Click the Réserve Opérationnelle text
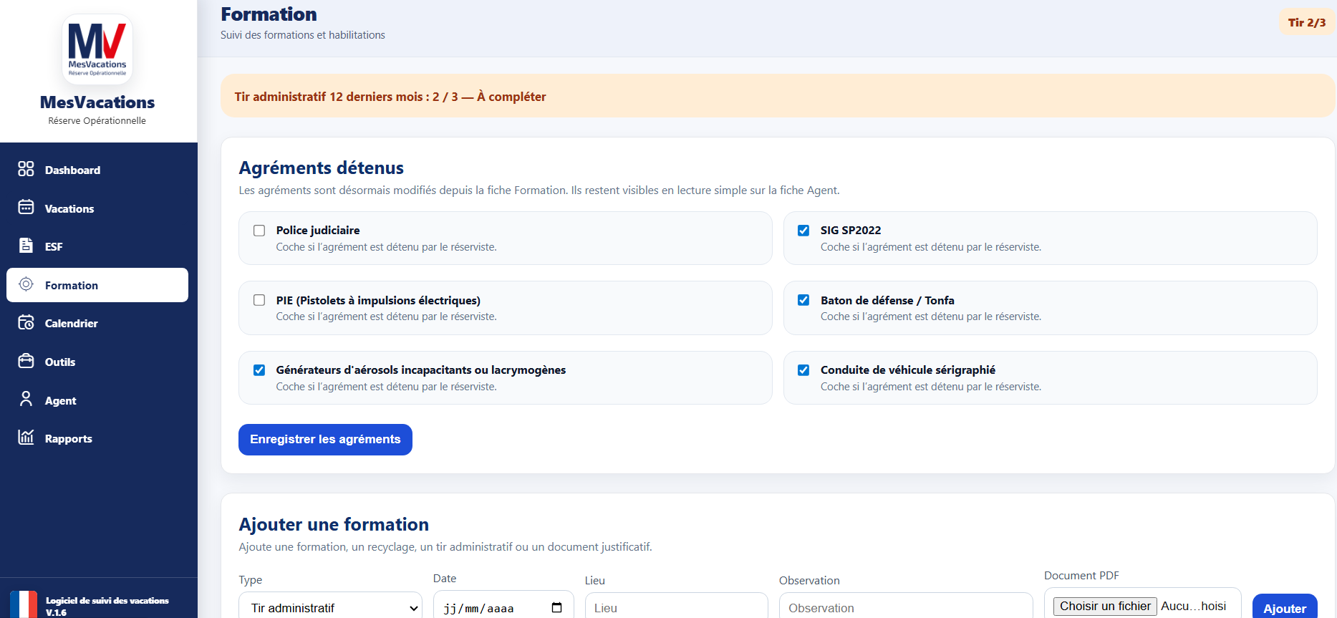This screenshot has width=1337, height=618. click(x=97, y=121)
